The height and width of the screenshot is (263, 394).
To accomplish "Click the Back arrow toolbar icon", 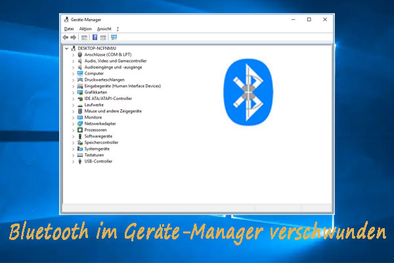I will [x=66, y=37].
